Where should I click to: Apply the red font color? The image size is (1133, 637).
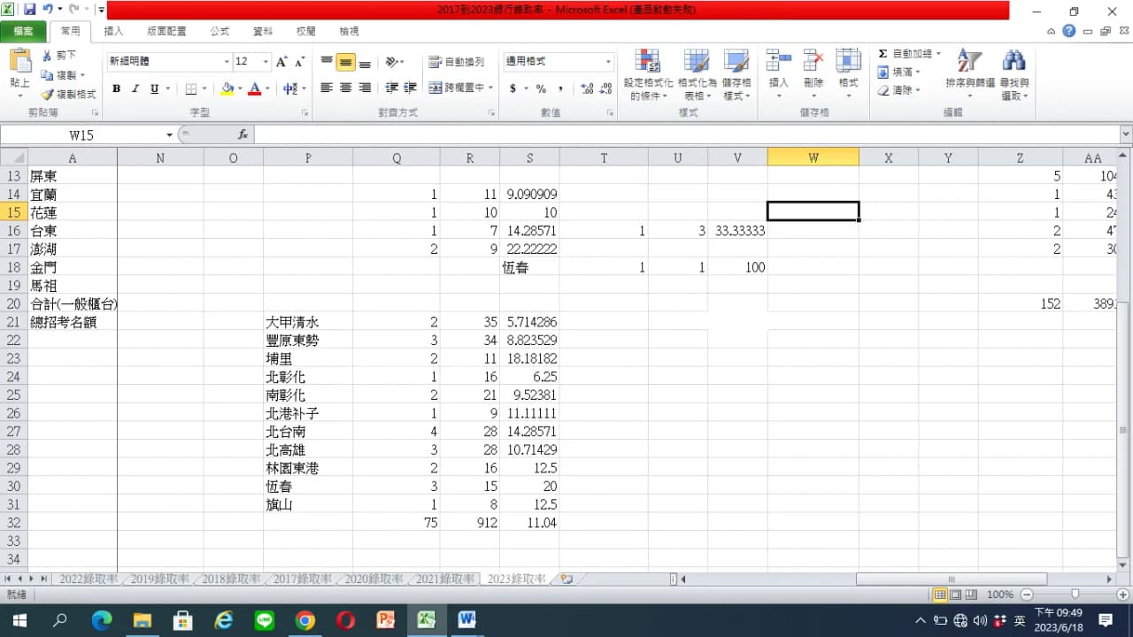pyautogui.click(x=255, y=88)
